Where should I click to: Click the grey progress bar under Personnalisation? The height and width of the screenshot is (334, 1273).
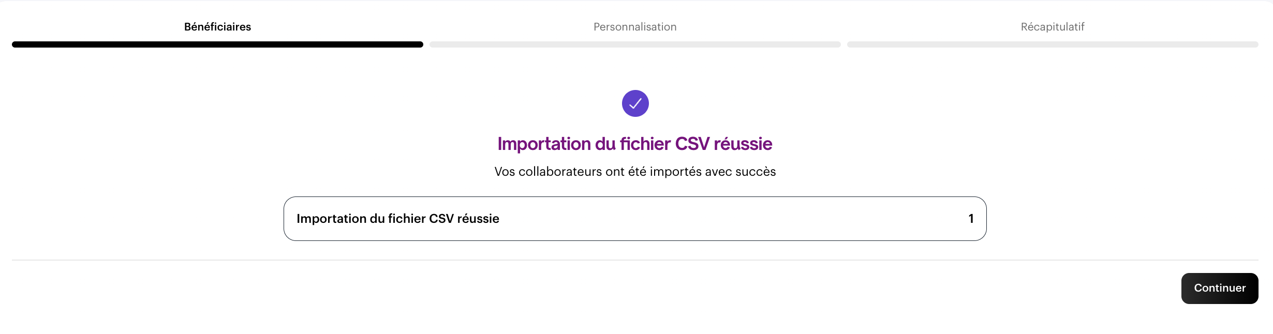(635, 44)
